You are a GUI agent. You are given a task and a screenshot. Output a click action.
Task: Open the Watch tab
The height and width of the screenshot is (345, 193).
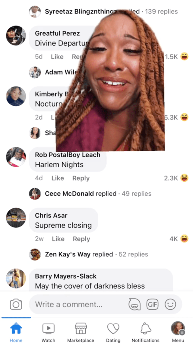48,332
